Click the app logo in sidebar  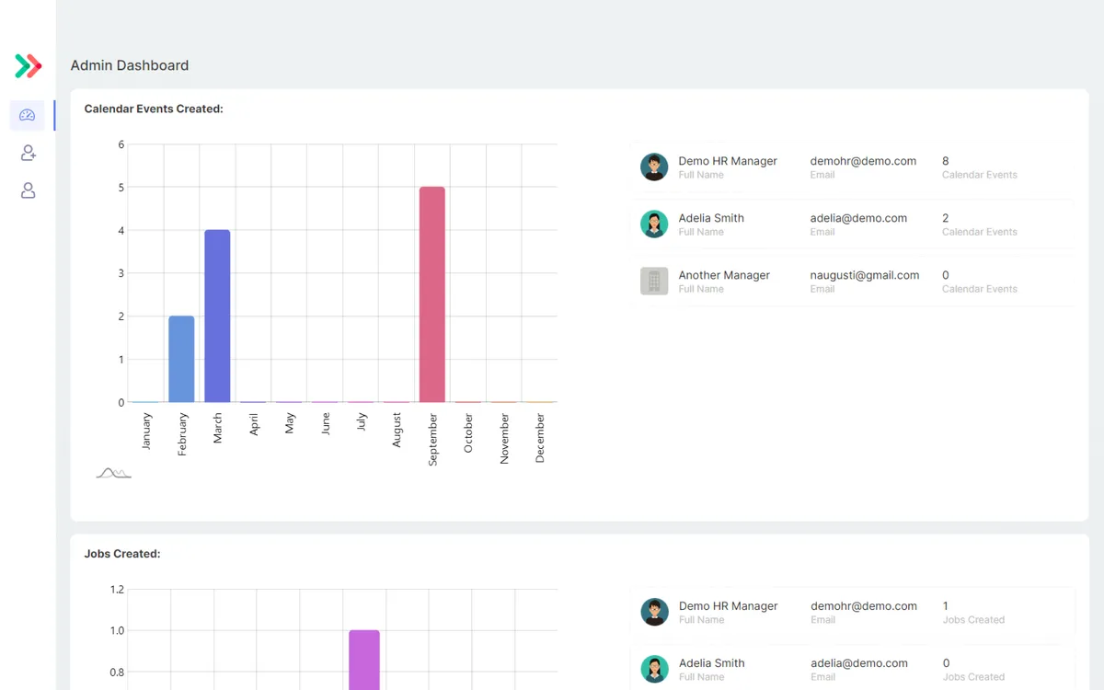tap(28, 66)
